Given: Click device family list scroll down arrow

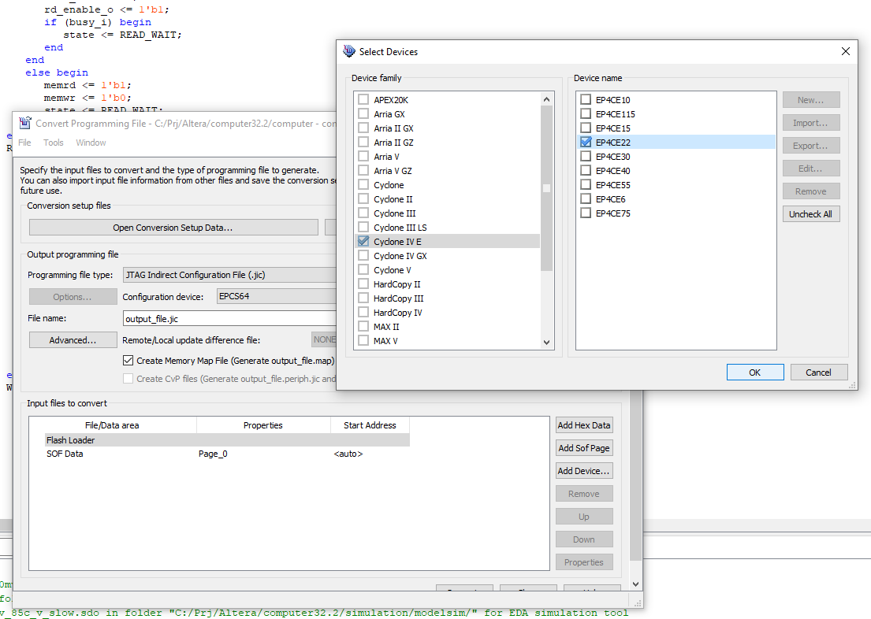Looking at the screenshot, I should point(546,342).
